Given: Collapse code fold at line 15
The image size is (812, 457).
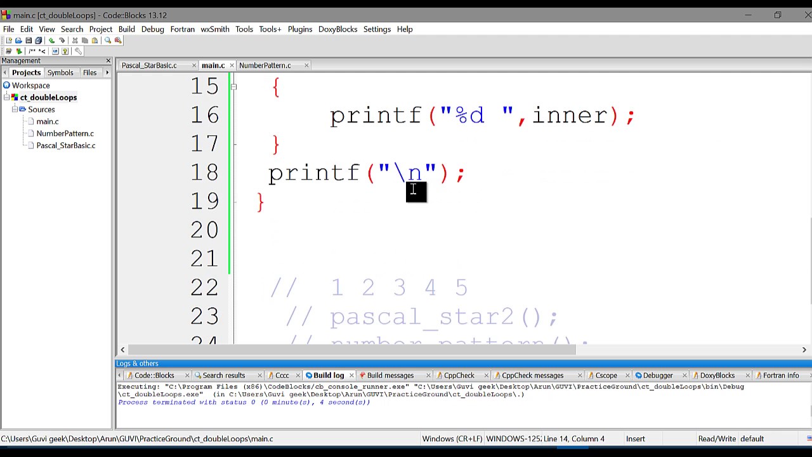Looking at the screenshot, I should pyautogui.click(x=234, y=86).
